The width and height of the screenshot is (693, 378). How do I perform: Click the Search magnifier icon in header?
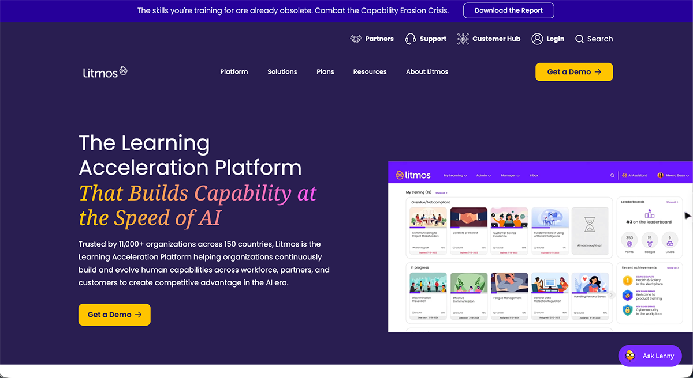[x=580, y=39]
